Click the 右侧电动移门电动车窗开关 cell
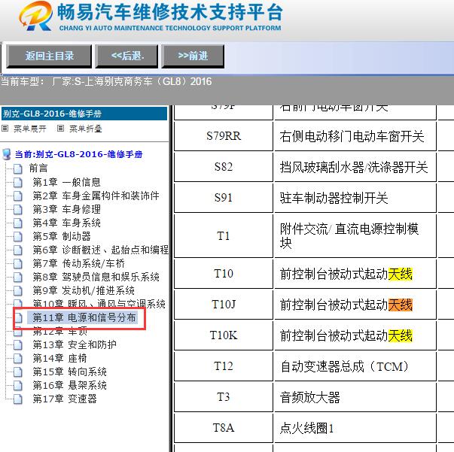Viewport: 454px width, 452px height. pos(355,136)
